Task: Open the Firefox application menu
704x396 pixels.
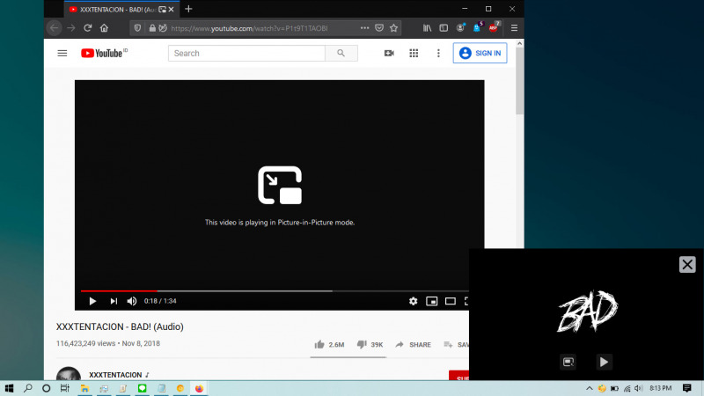Action: pos(514,28)
